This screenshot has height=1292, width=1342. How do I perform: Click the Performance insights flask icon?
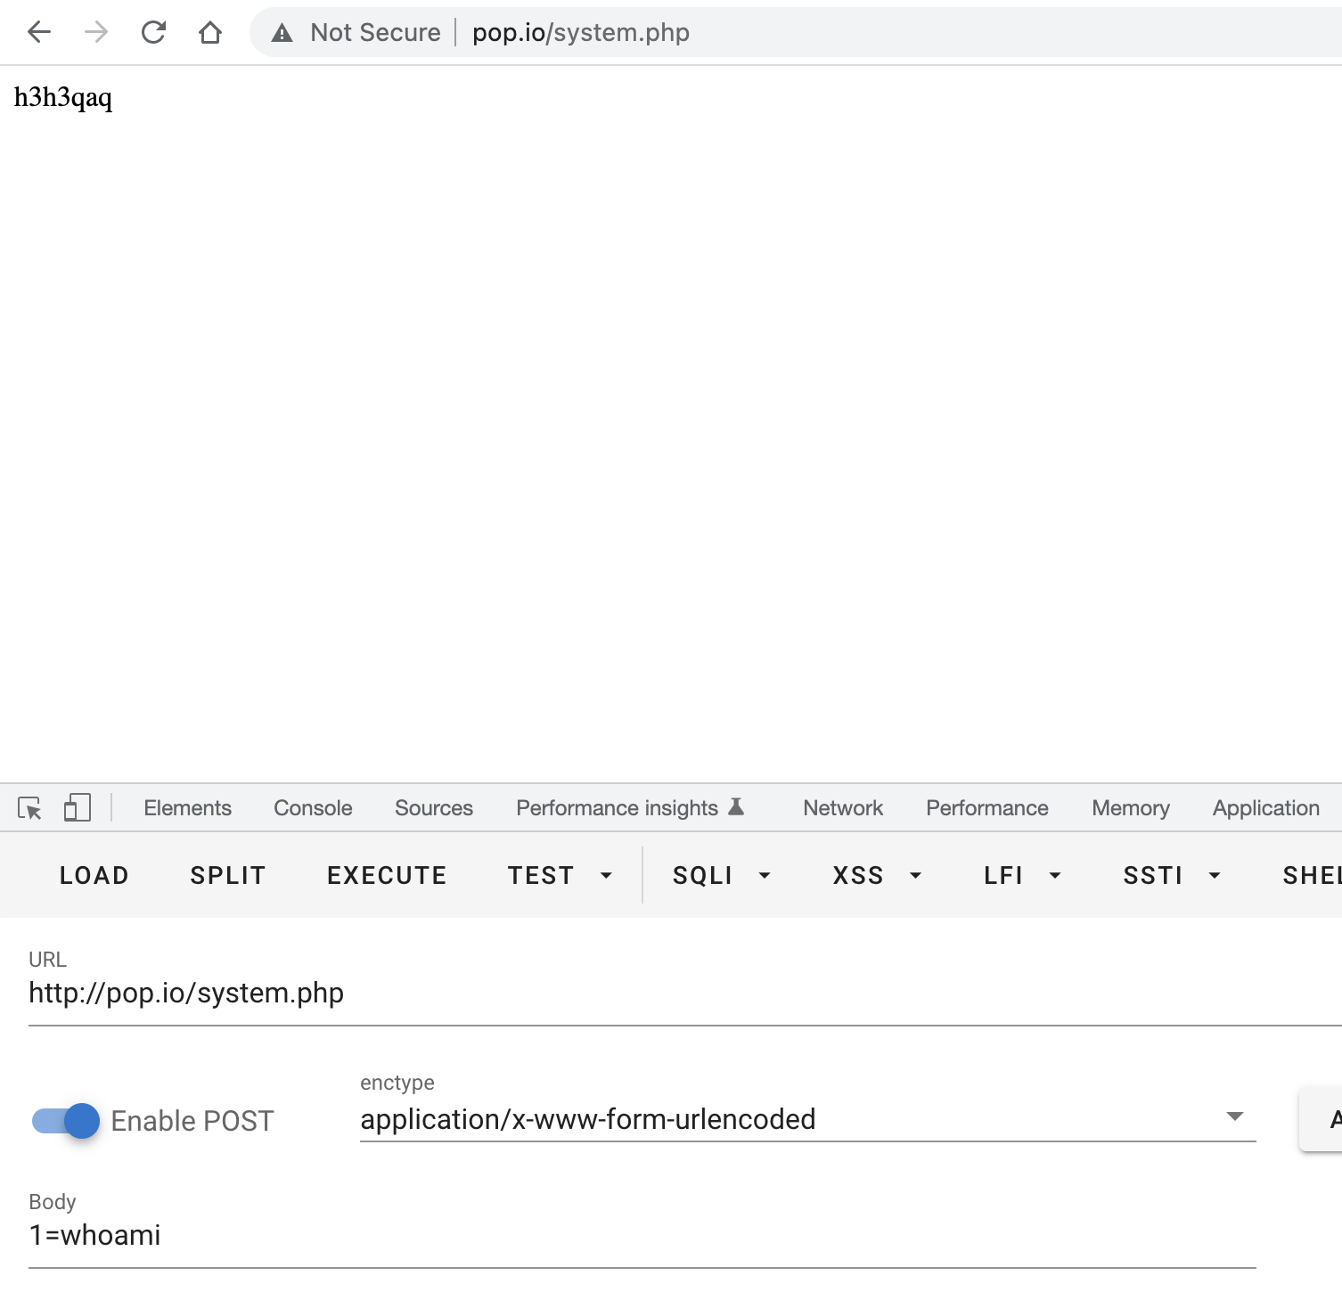[x=736, y=807]
